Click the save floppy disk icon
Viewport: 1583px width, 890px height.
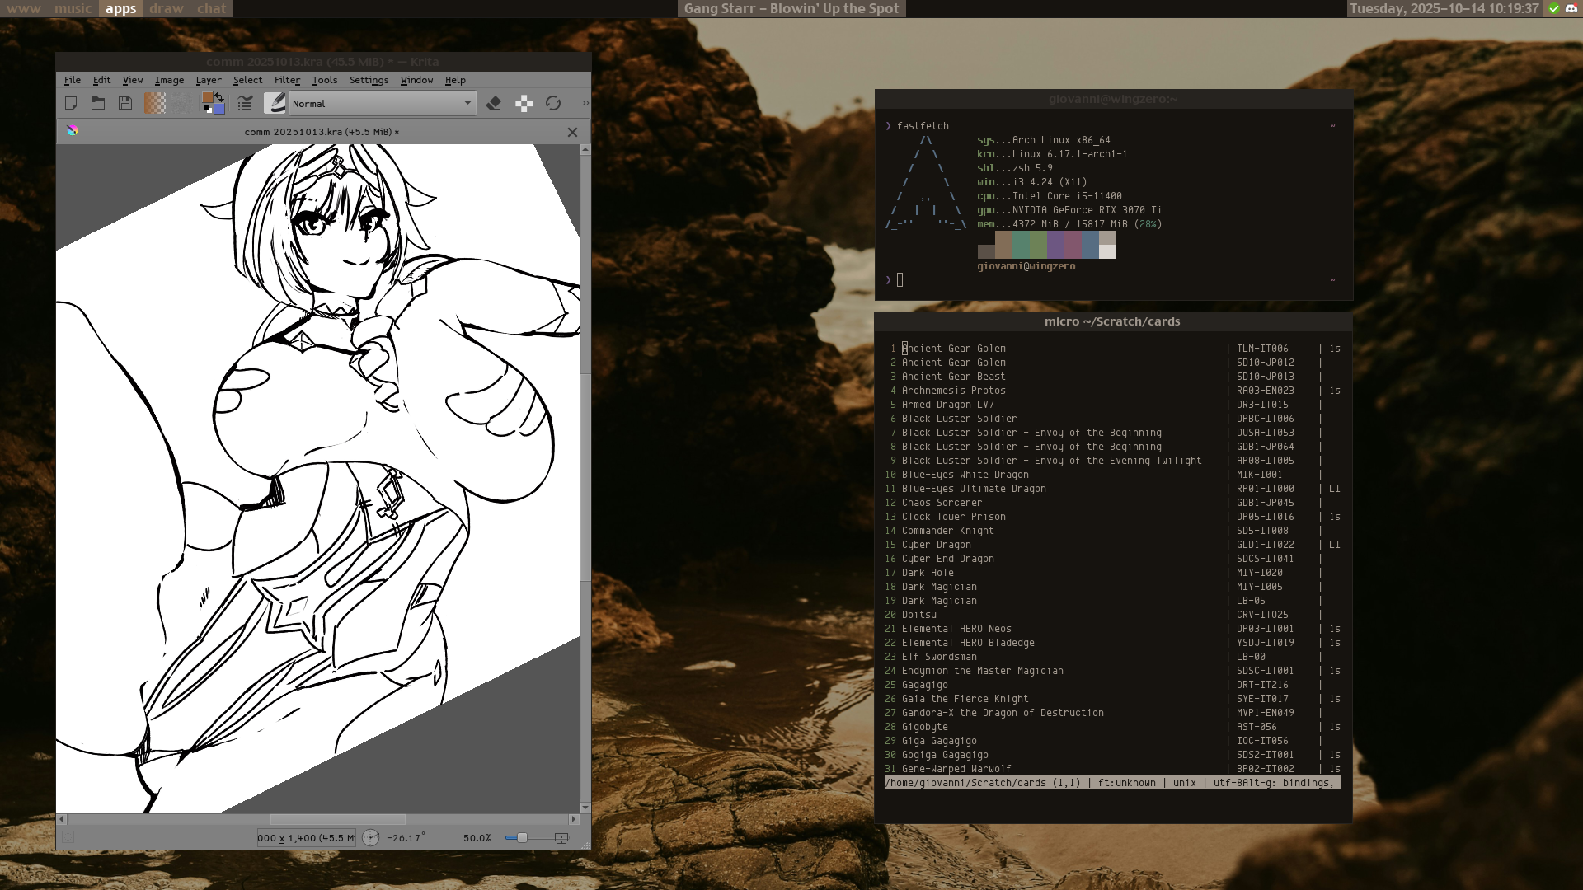[125, 103]
